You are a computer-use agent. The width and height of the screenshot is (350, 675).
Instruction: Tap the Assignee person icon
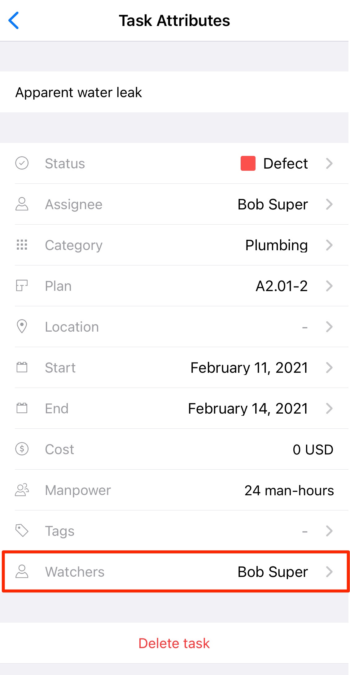click(22, 204)
